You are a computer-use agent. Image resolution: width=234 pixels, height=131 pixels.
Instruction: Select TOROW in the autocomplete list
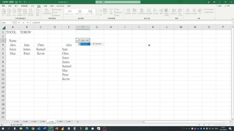click(84, 44)
